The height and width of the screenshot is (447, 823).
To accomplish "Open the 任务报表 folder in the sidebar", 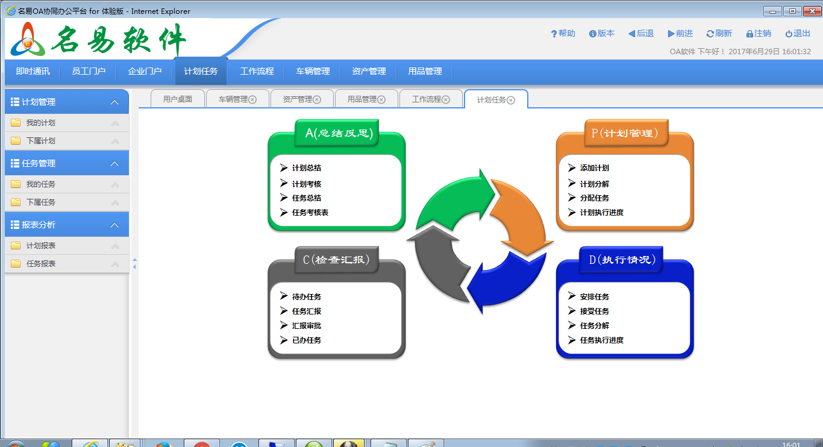I will 42,264.
